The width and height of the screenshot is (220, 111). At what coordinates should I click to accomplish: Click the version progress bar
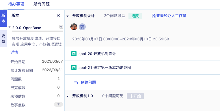tap(38, 31)
